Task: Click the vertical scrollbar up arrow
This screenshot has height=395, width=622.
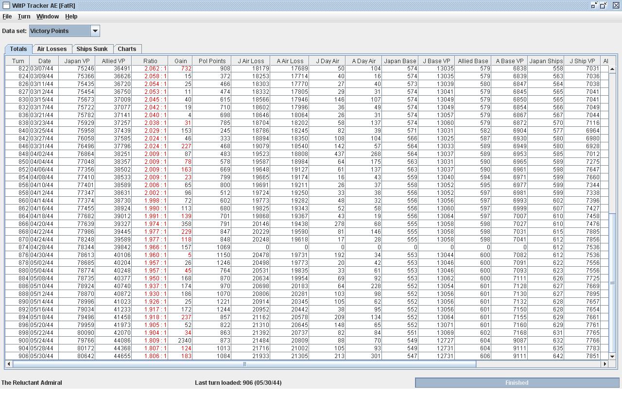Action: pyautogui.click(x=612, y=69)
